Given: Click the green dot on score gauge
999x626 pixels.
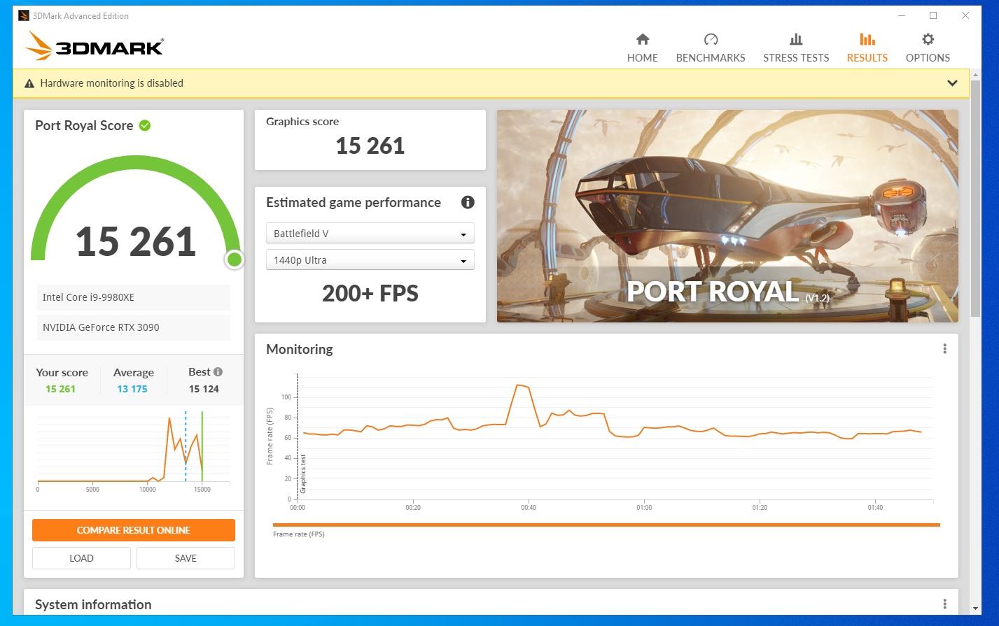Looking at the screenshot, I should click(x=235, y=260).
